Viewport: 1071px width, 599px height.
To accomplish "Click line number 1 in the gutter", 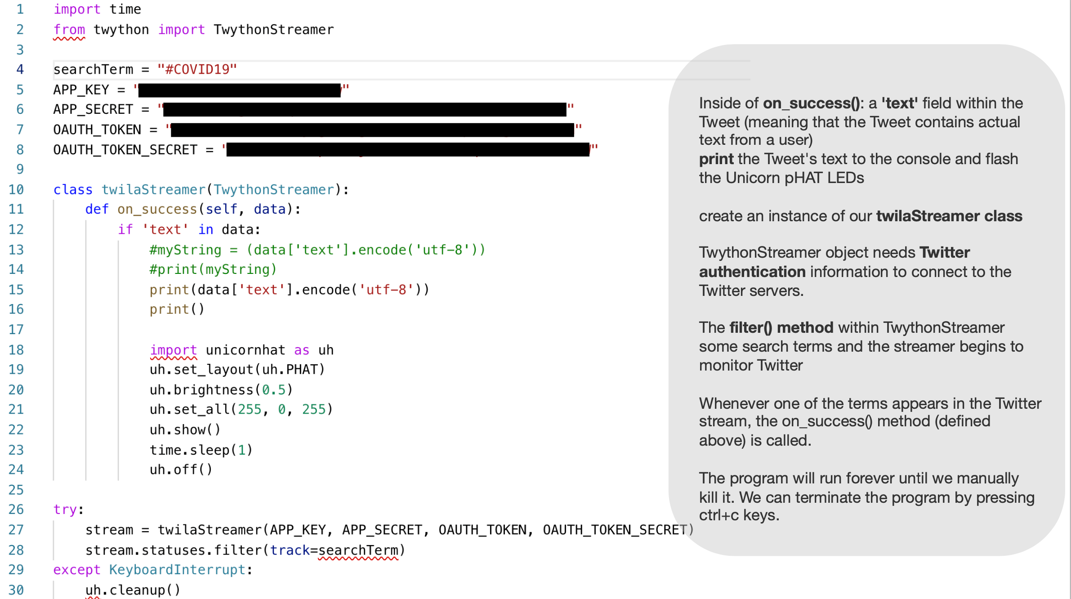I will point(20,9).
